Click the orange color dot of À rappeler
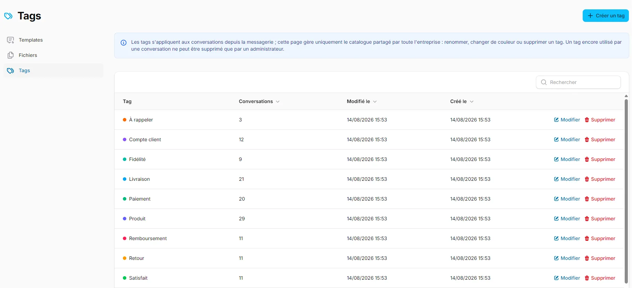 click(125, 120)
